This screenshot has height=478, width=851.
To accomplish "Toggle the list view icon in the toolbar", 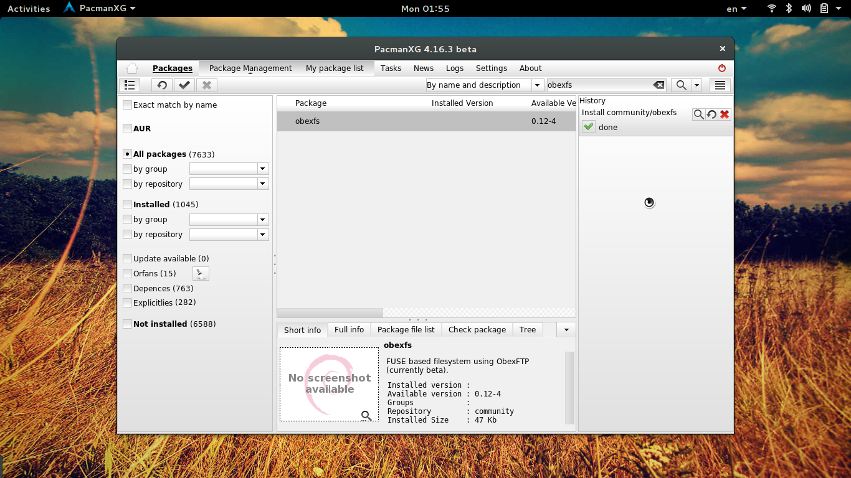I will [130, 85].
